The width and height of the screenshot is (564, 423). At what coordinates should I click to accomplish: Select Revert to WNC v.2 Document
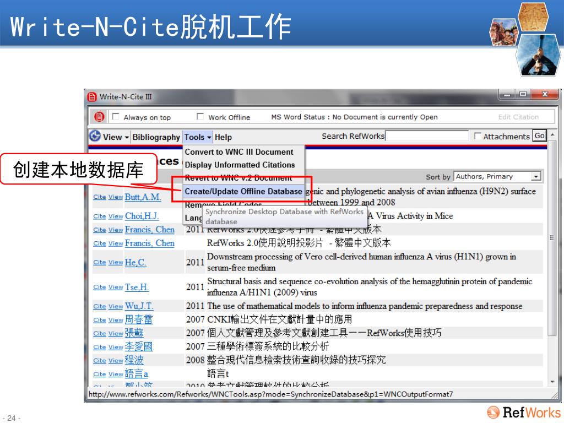click(x=238, y=178)
